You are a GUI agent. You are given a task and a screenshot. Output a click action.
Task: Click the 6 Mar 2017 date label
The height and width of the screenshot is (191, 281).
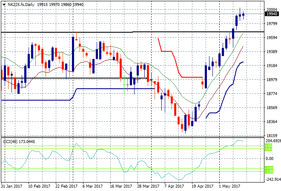92,186
